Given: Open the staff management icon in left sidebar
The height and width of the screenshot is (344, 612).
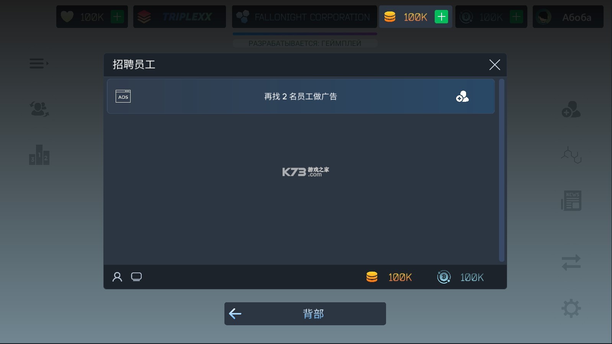Looking at the screenshot, I should (x=39, y=109).
